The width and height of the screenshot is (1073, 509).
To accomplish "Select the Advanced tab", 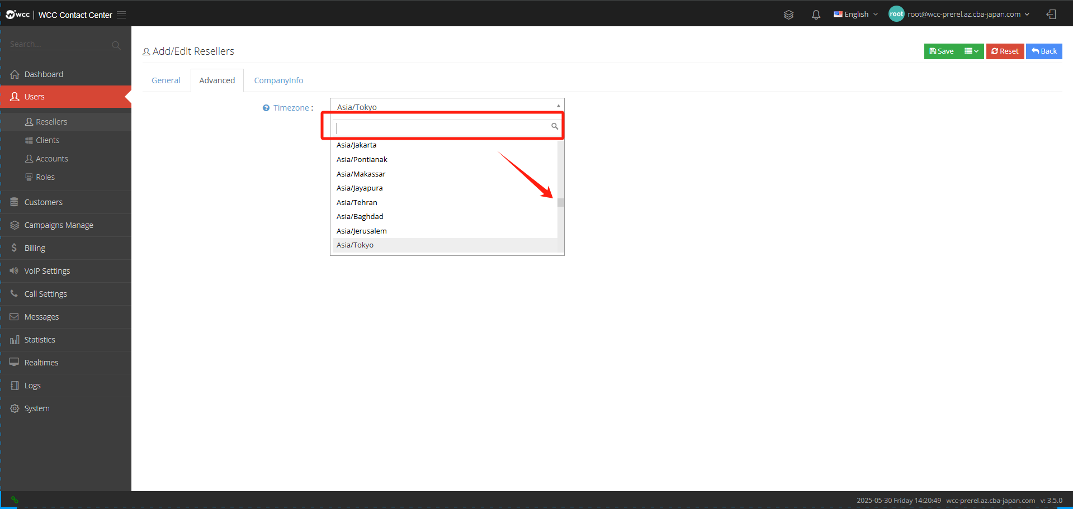I will (217, 80).
